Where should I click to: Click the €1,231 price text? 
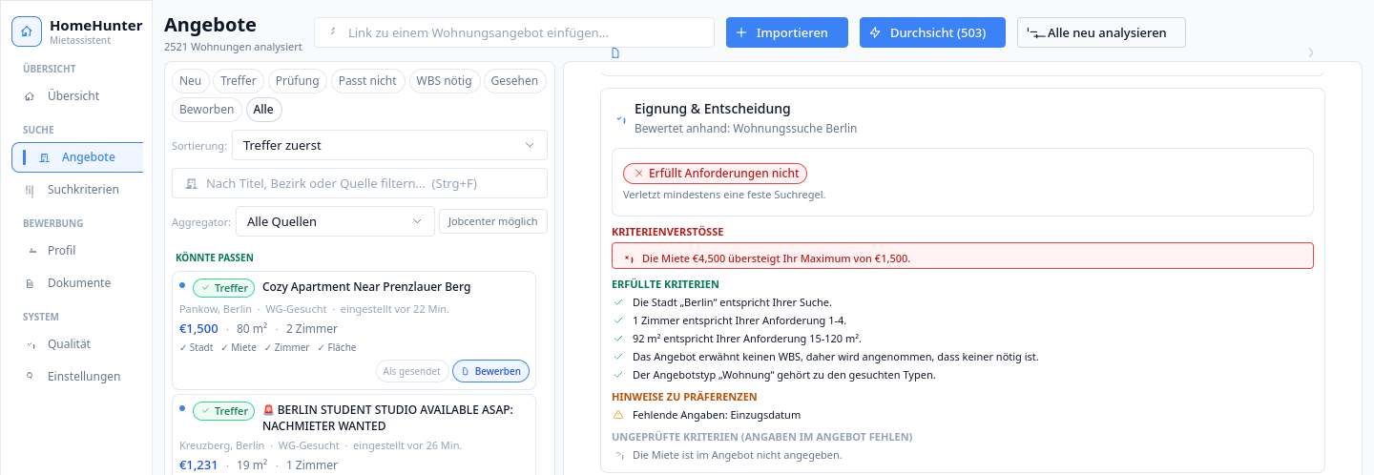coord(198,465)
